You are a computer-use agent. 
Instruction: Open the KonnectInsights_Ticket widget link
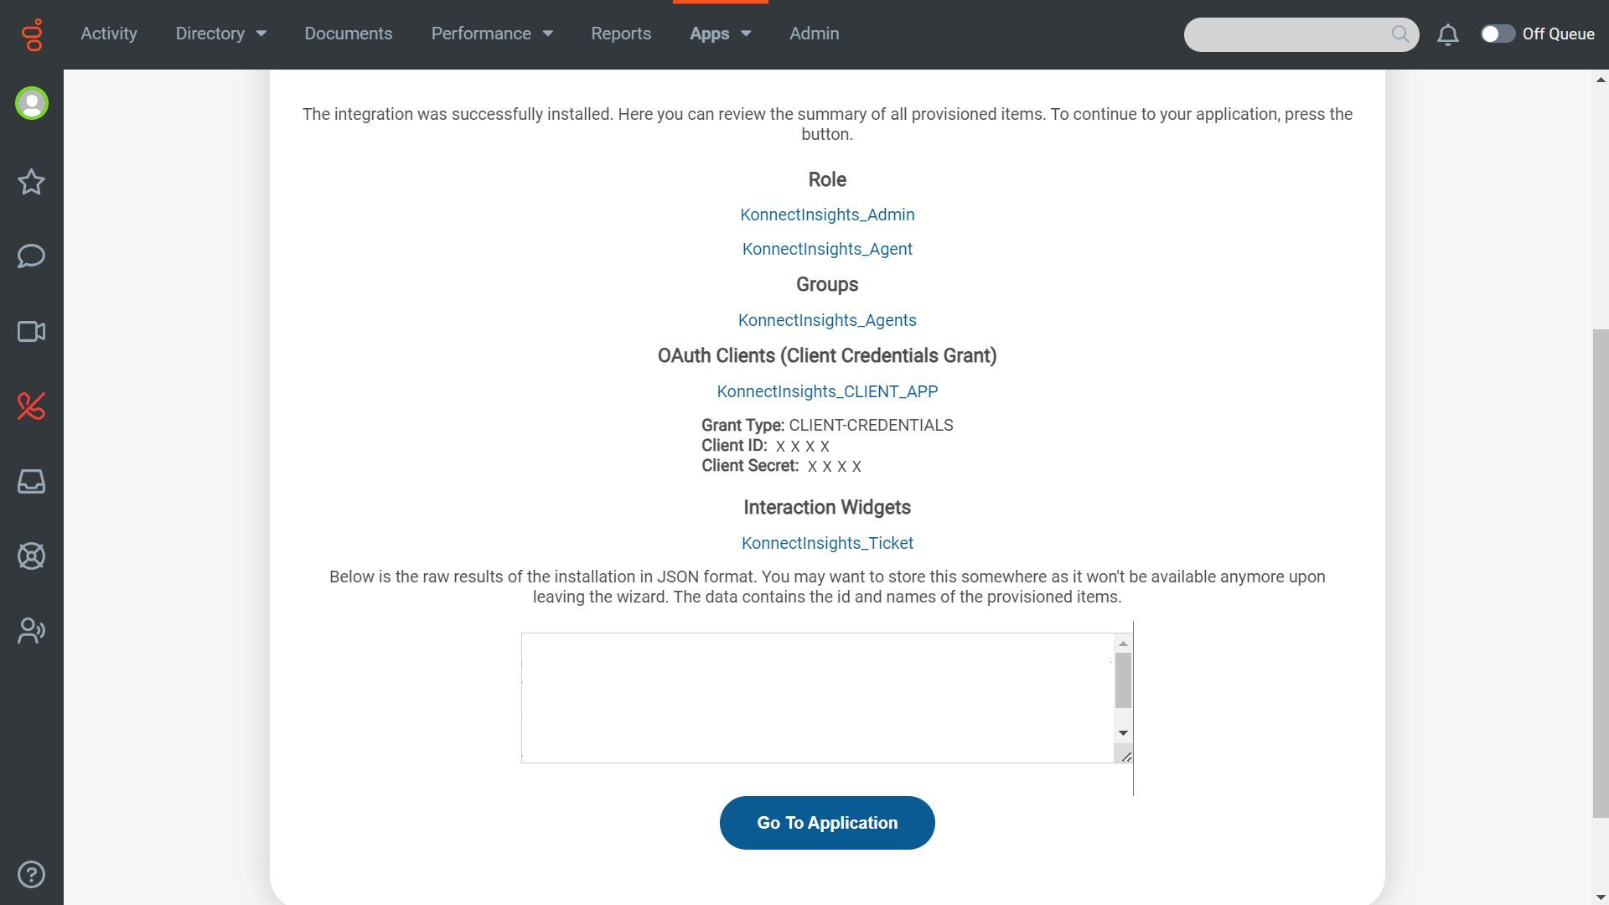pos(827,544)
